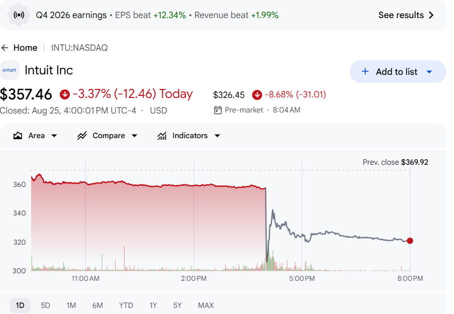This screenshot has height=314, width=454.
Task: Click the Intuit company logo
Action: [x=10, y=70]
